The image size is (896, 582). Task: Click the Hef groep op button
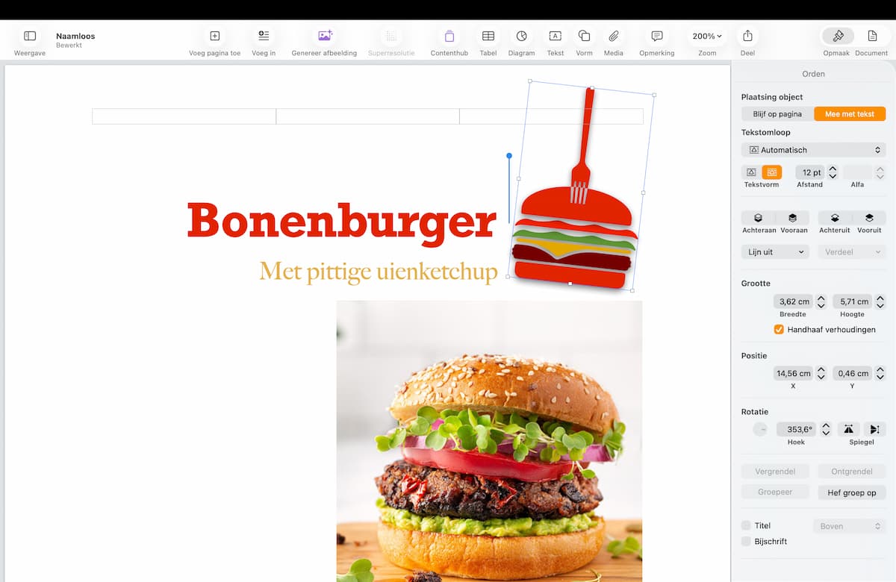[x=851, y=492]
